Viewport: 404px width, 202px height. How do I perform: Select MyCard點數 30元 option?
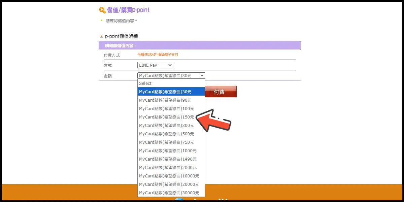tap(171, 92)
